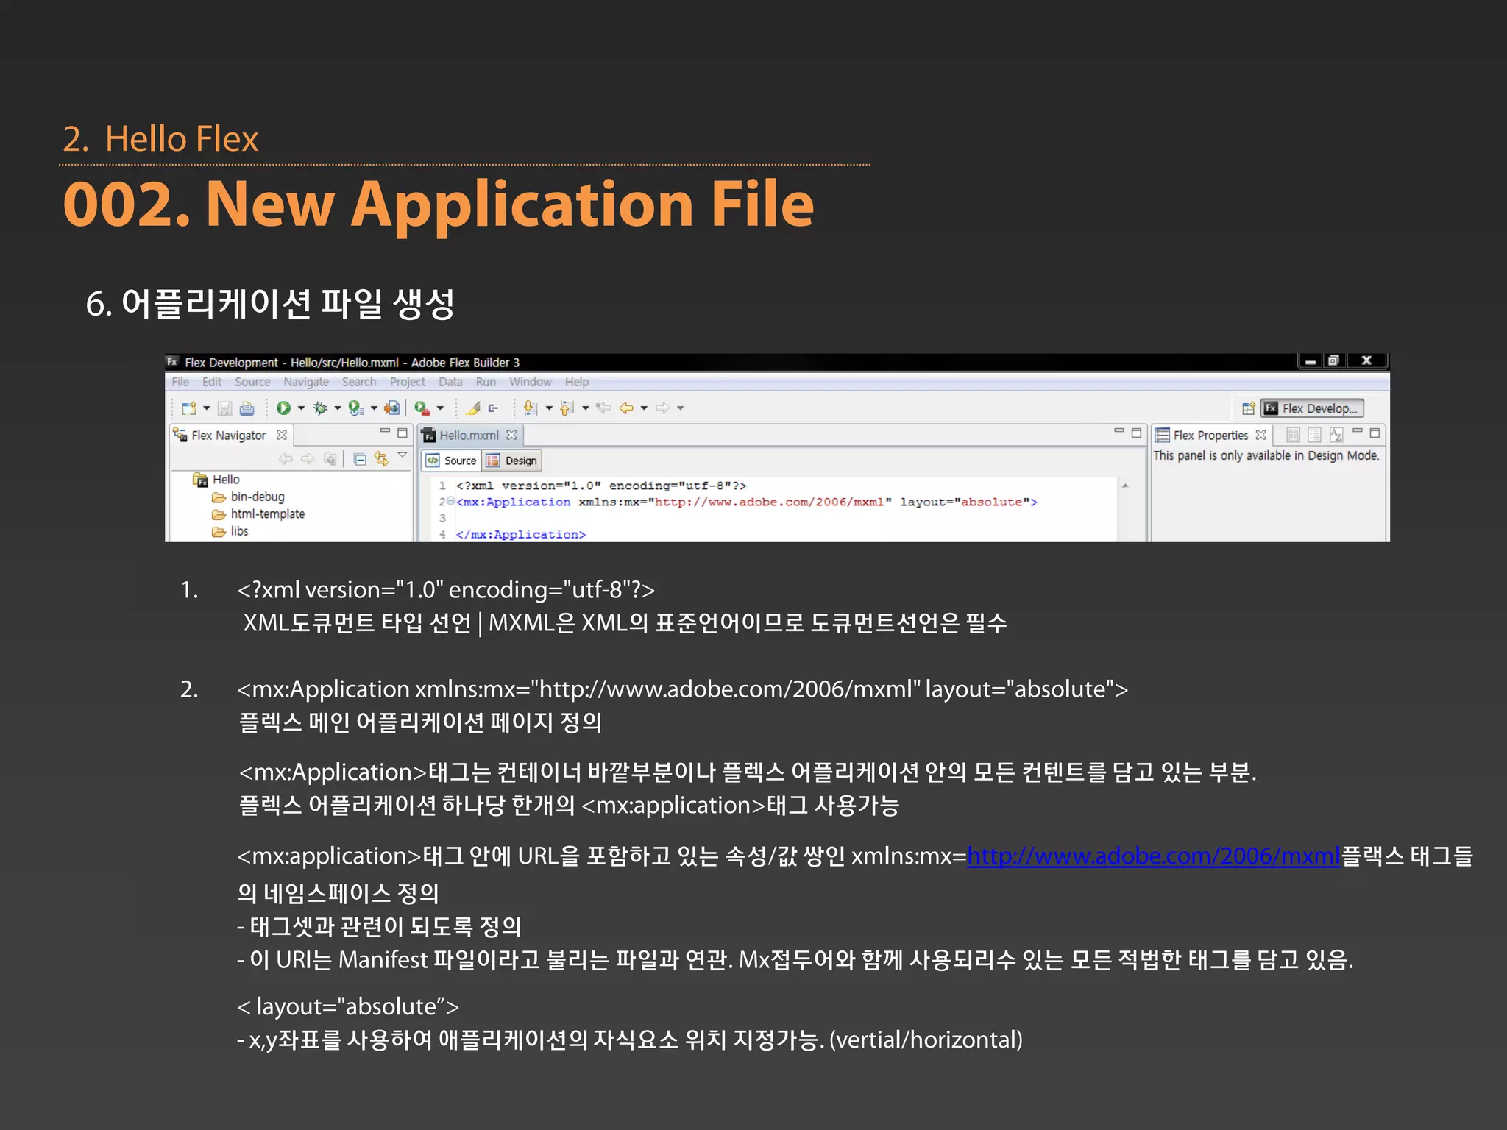Open the New wizard dropdown arrow
This screenshot has width=1507, height=1130.
pyautogui.click(x=207, y=408)
